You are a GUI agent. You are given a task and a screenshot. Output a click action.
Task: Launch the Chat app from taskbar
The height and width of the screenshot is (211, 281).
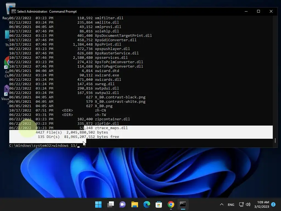pyautogui.click(x=123, y=204)
